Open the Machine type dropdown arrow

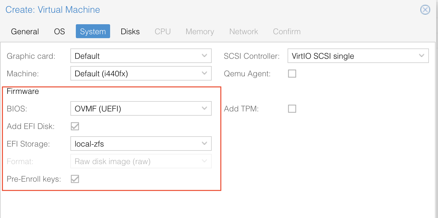point(204,74)
